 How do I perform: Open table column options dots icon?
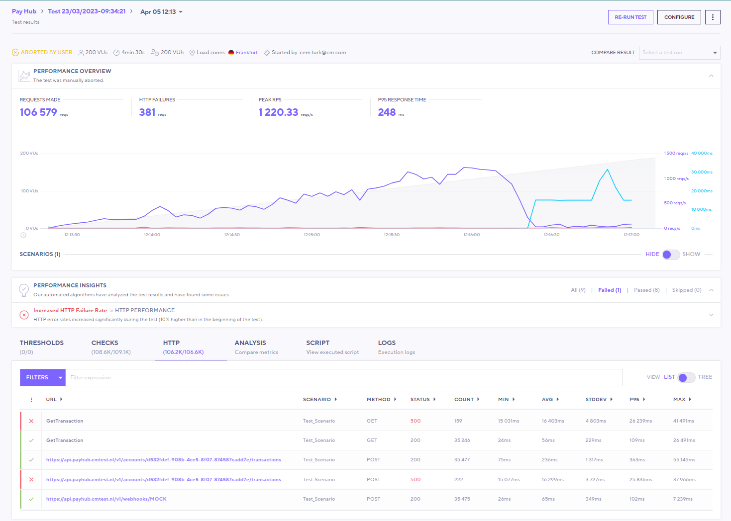[31, 400]
